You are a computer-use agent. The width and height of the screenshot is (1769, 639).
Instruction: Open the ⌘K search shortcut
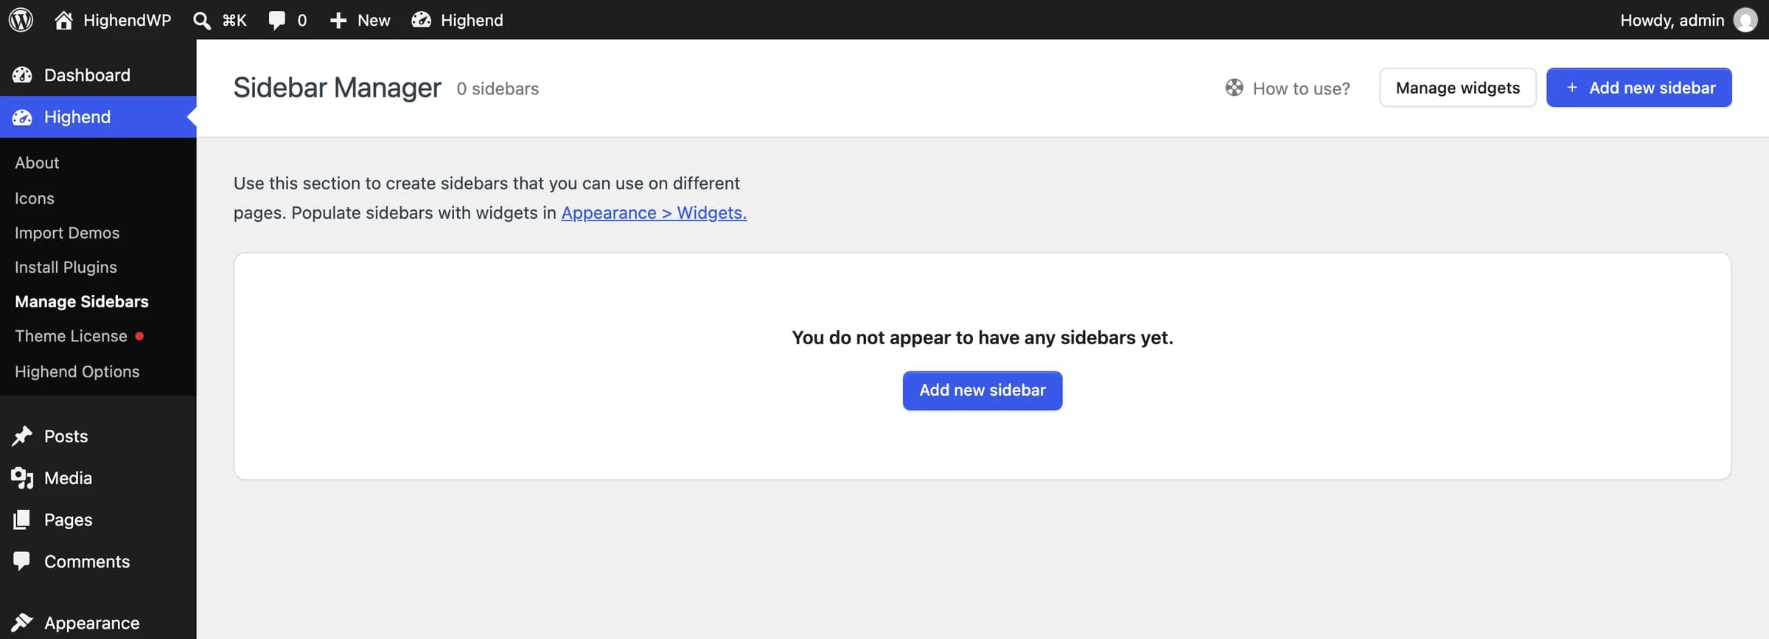pyautogui.click(x=234, y=20)
